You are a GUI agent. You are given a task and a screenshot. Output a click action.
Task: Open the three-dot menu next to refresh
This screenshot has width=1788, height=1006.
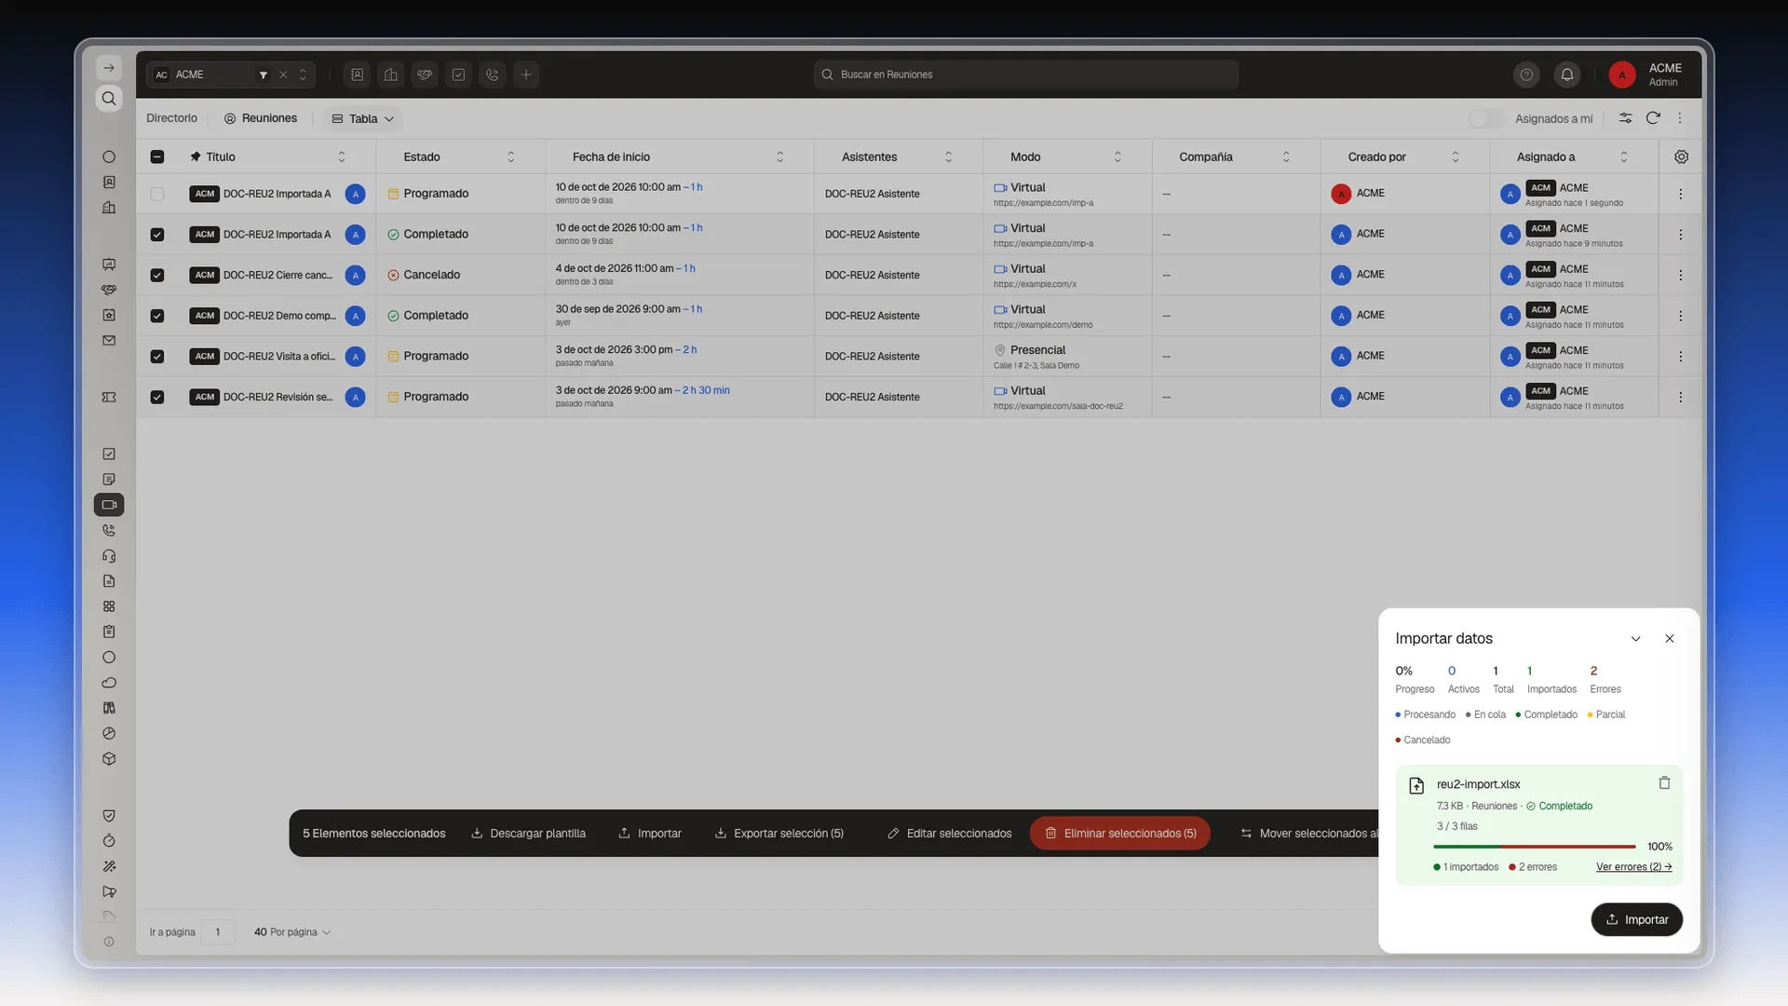click(1680, 118)
